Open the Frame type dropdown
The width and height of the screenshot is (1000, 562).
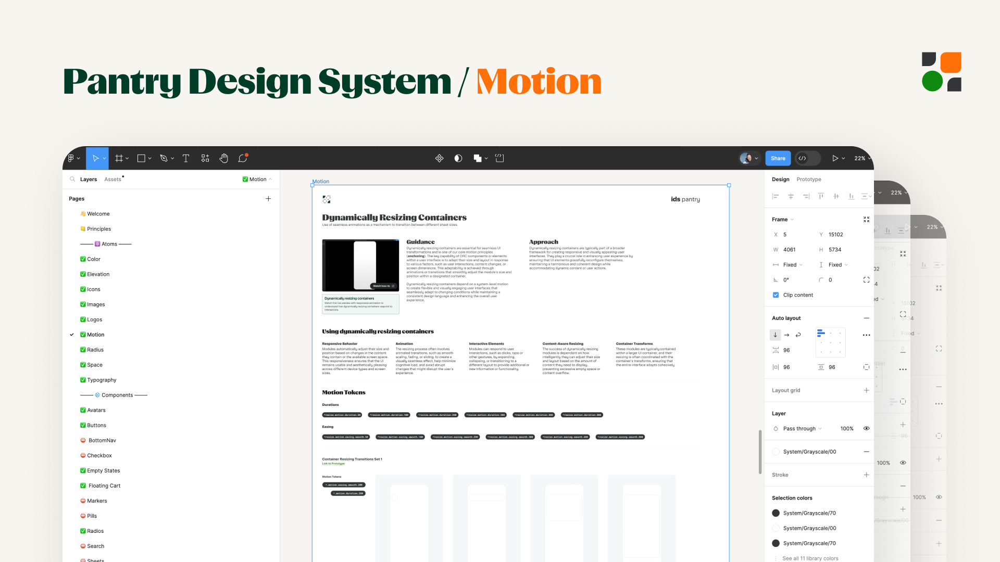pyautogui.click(x=783, y=220)
